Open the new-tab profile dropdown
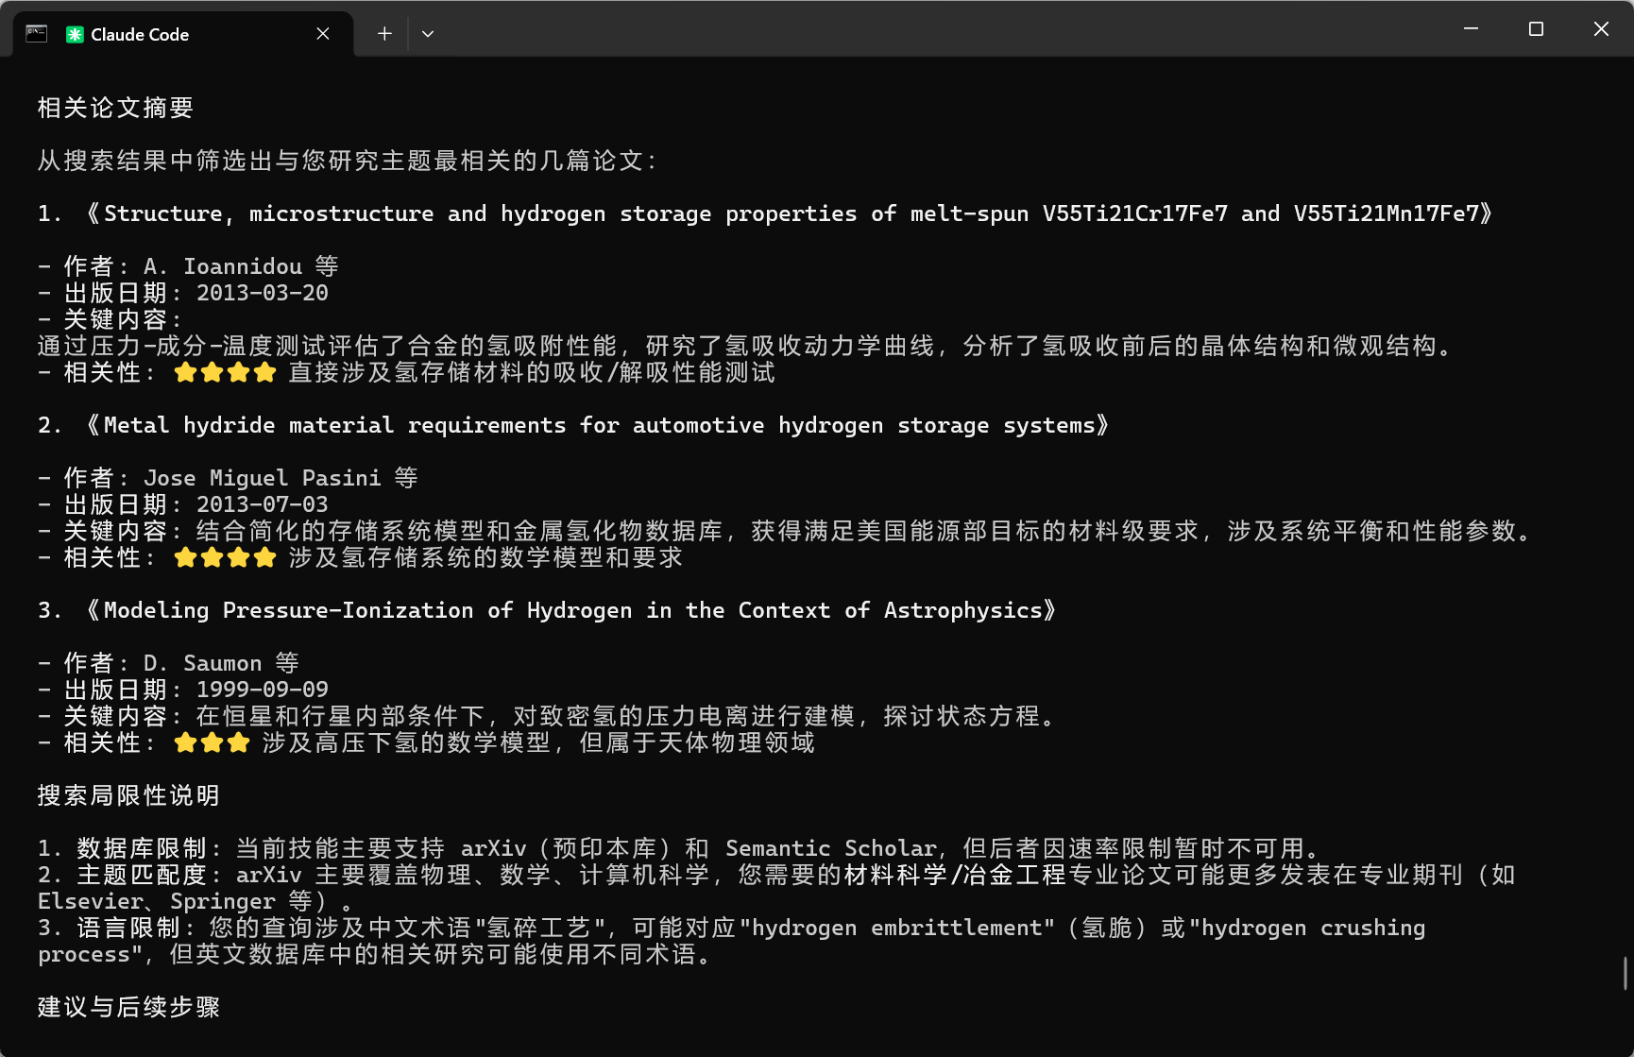Viewport: 1634px width, 1057px height. [x=428, y=34]
